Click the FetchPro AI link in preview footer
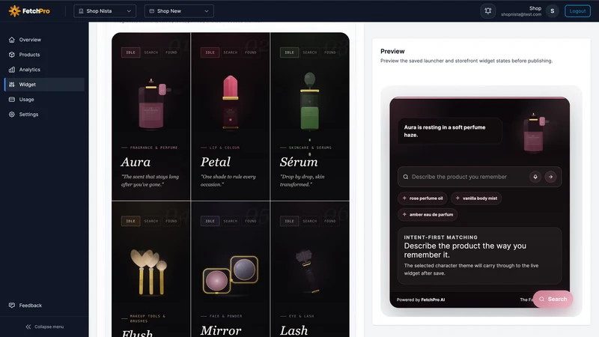Image resolution: width=599 pixels, height=337 pixels. [x=433, y=300]
